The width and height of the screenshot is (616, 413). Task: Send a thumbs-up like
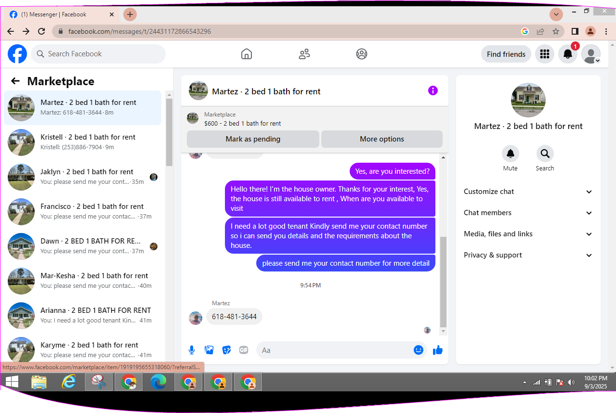click(x=438, y=350)
